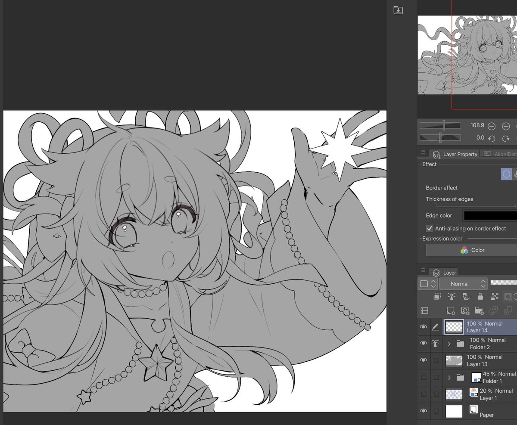Click the Color expression button
Viewport: 517px width, 425px height.
coord(471,250)
